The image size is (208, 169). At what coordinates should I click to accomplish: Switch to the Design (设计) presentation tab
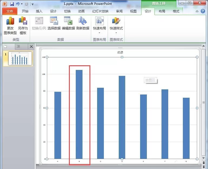(53, 11)
